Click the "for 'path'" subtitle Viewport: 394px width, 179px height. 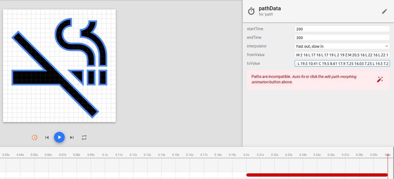click(266, 14)
